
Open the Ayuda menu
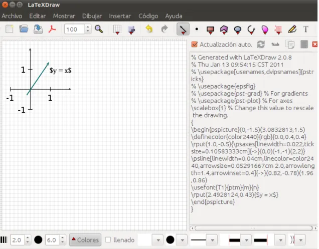click(174, 16)
